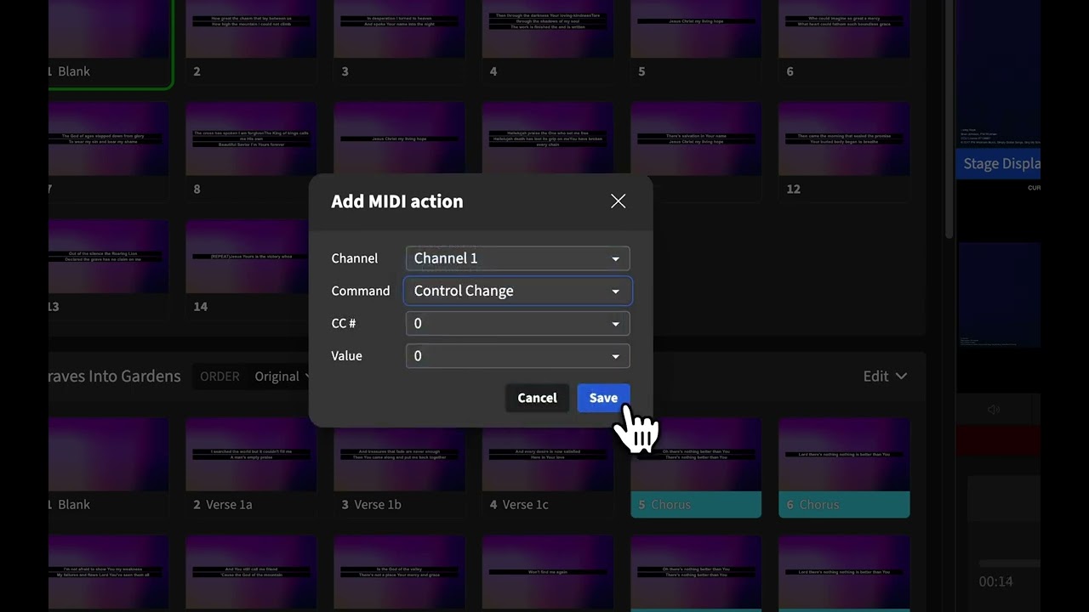
Task: Open the Stage Display panel
Action: pos(1000,163)
